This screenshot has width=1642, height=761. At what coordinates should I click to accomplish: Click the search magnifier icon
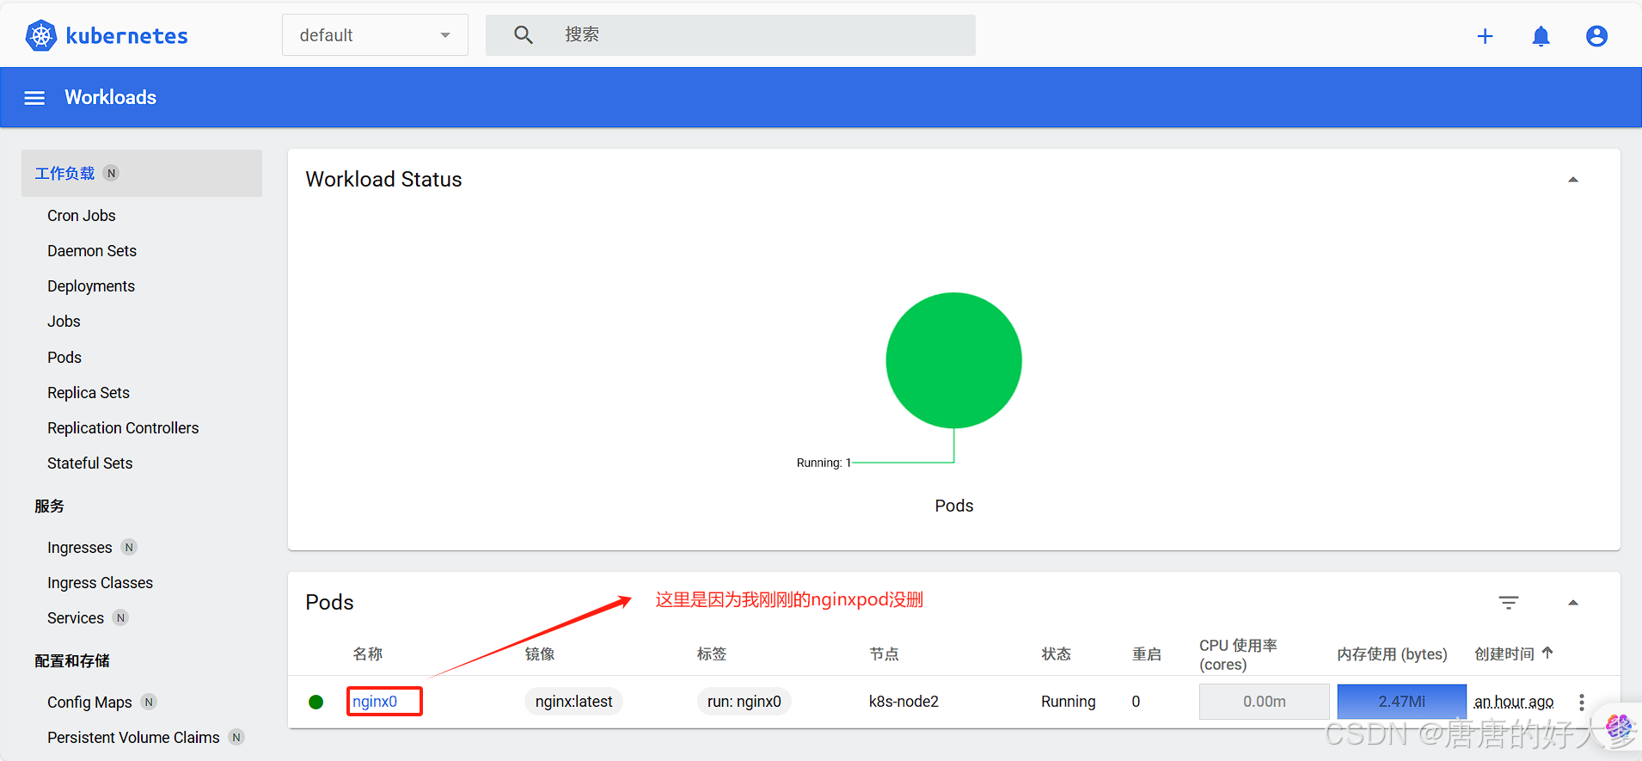click(523, 35)
